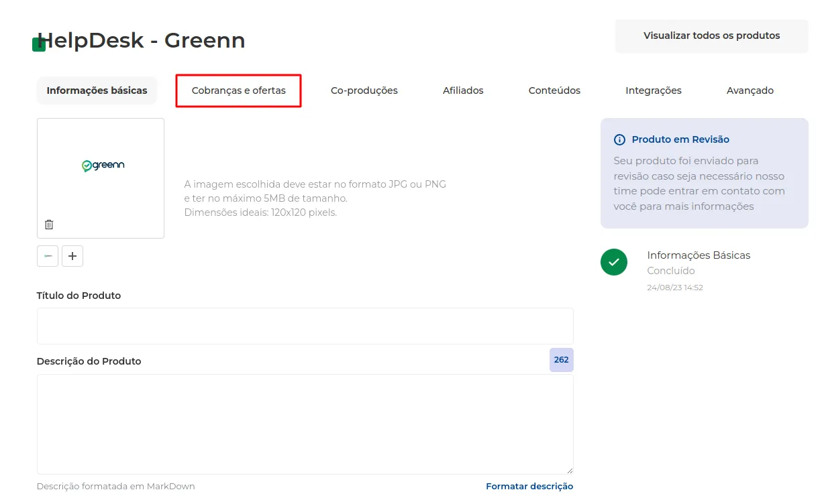
Task: Click the green square icon beside HelpDesk title
Action: click(x=39, y=45)
